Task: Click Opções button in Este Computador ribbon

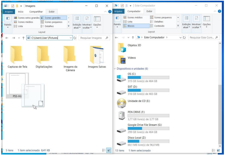Action: click(x=207, y=22)
